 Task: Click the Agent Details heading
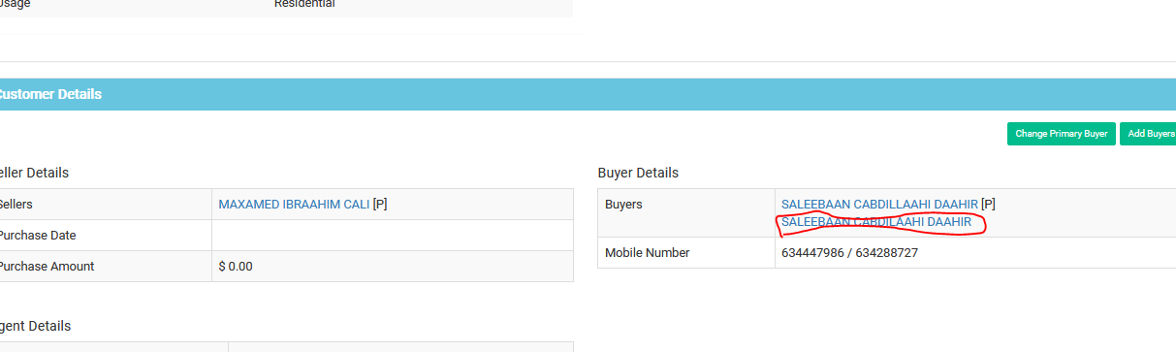(35, 326)
